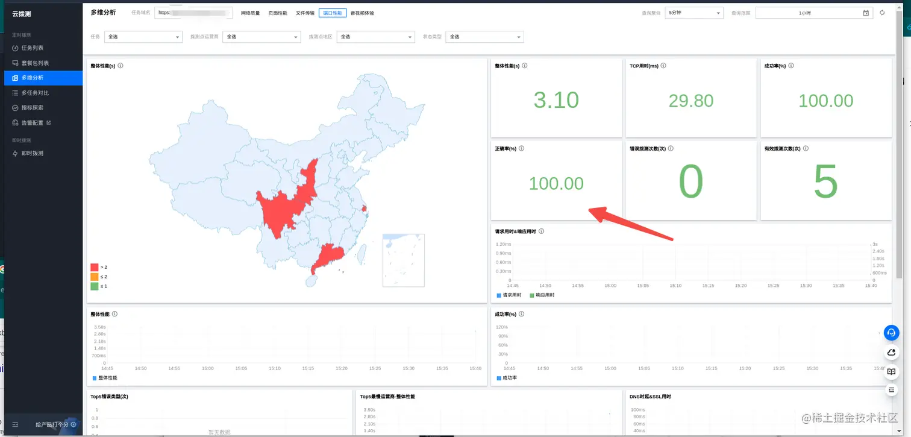
Task: Open 即时拨测 in the sidebar
Action: (43, 154)
